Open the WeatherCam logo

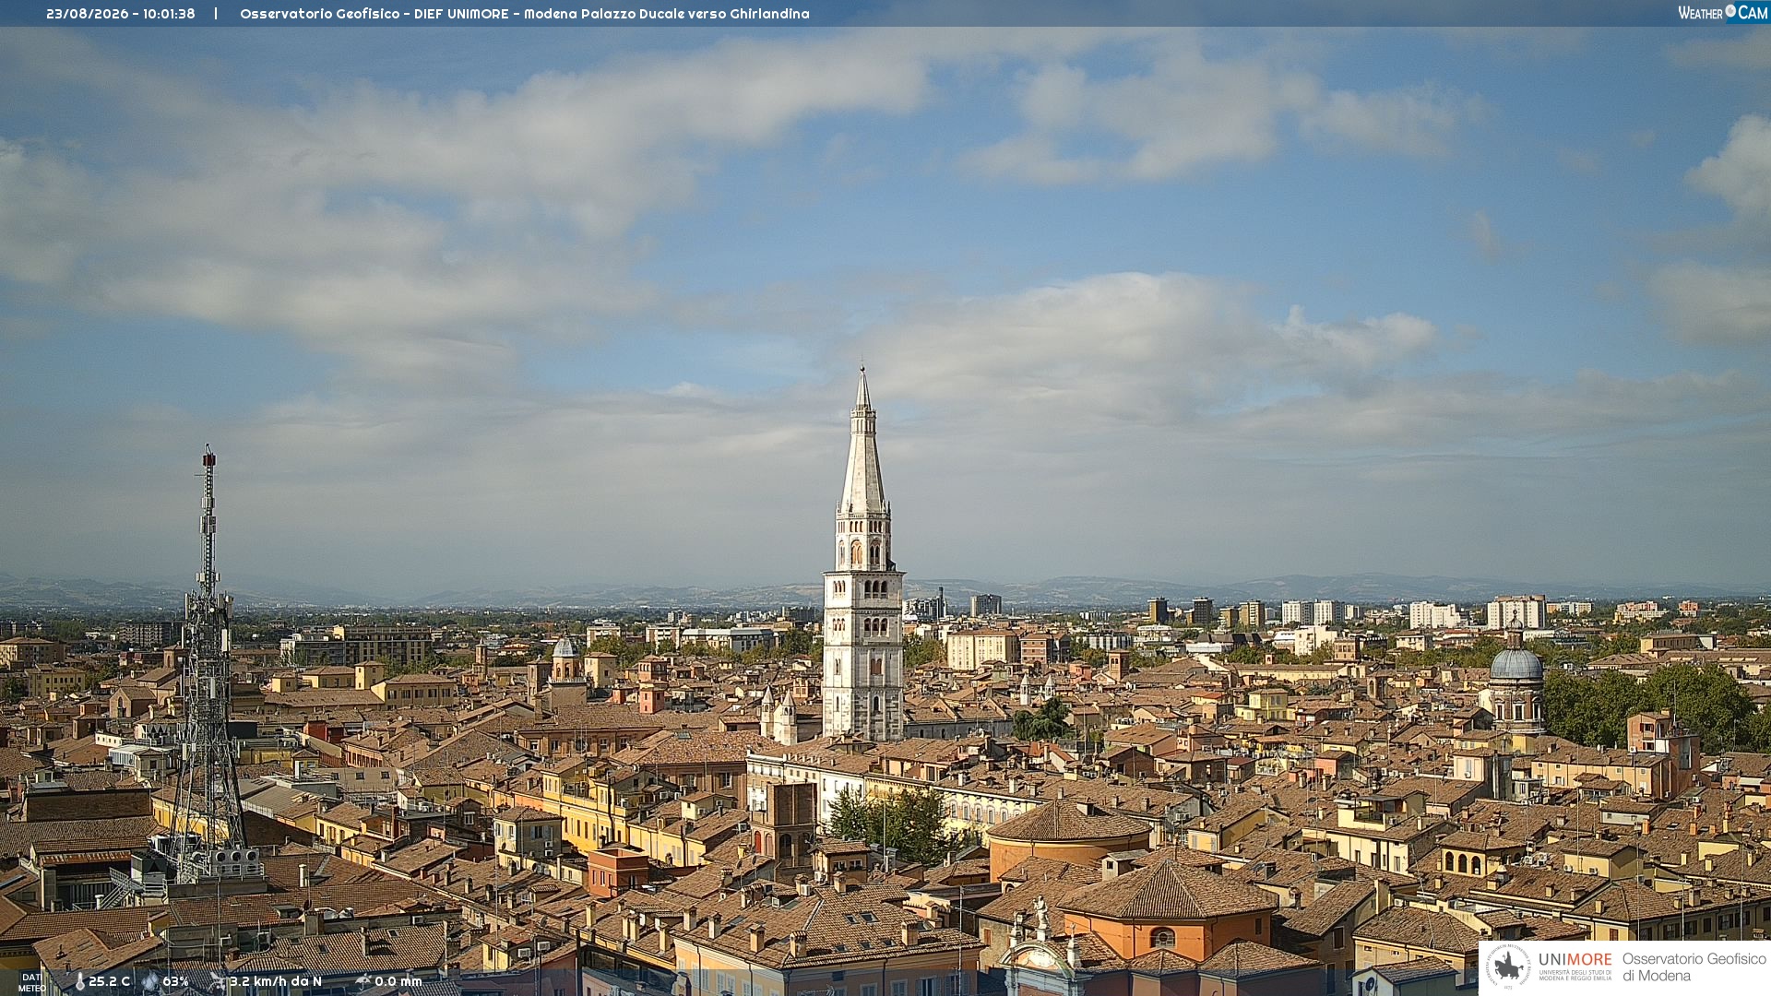1722,13
